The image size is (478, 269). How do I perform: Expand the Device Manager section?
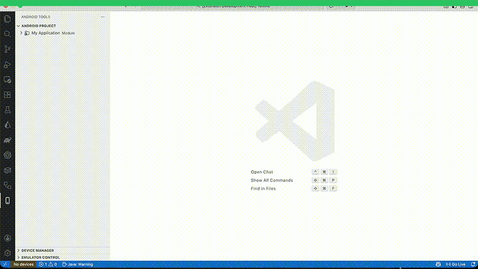[18, 250]
